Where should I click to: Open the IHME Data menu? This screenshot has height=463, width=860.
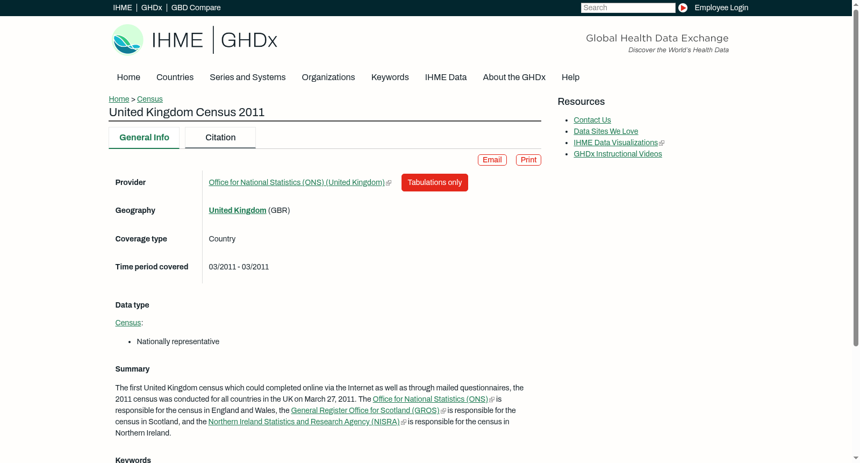(446, 77)
